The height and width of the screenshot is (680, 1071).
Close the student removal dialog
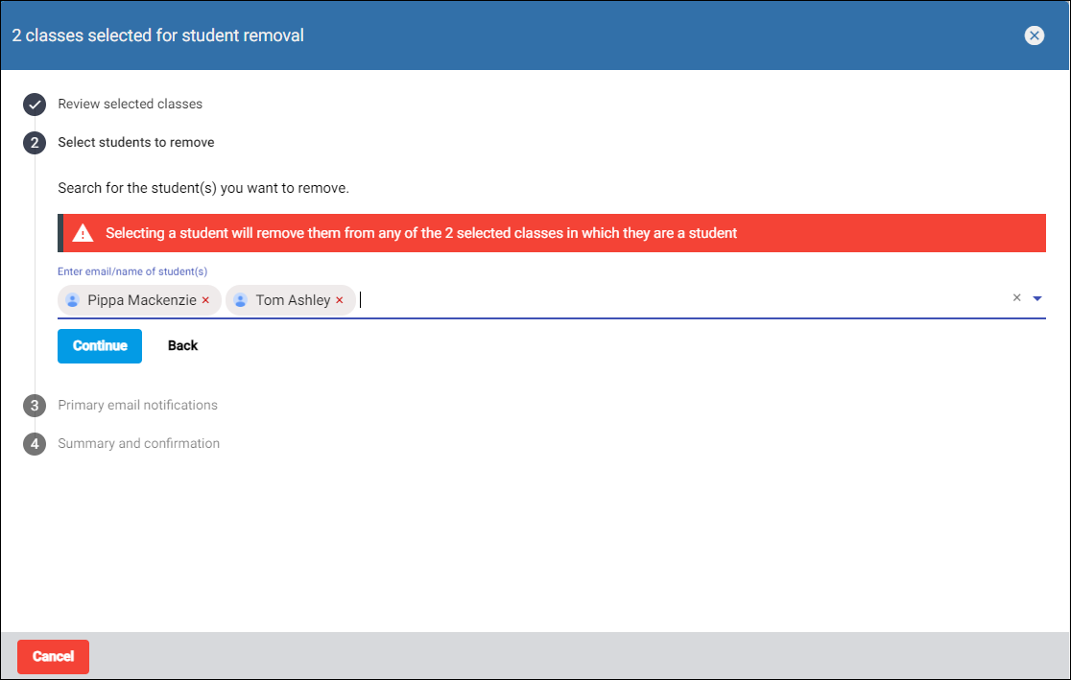pos(1035,35)
